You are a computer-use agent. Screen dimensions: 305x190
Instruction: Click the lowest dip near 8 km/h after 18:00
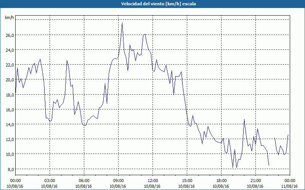[233, 168]
